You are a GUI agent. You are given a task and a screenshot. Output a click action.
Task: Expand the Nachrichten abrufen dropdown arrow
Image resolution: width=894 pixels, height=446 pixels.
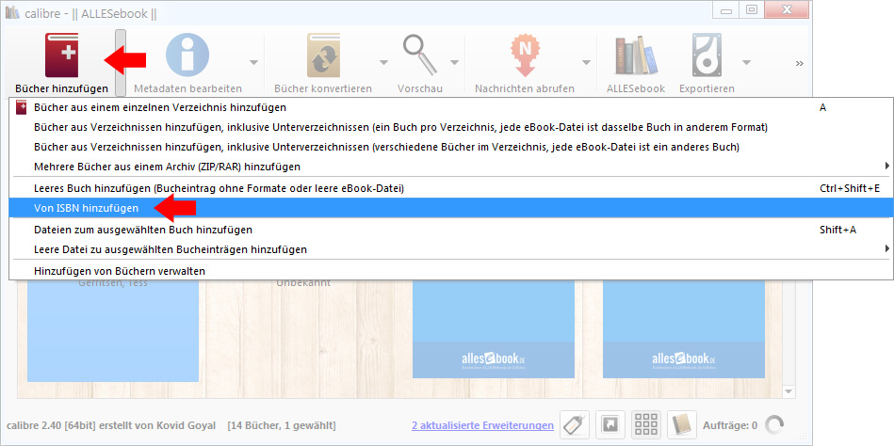[x=586, y=62]
